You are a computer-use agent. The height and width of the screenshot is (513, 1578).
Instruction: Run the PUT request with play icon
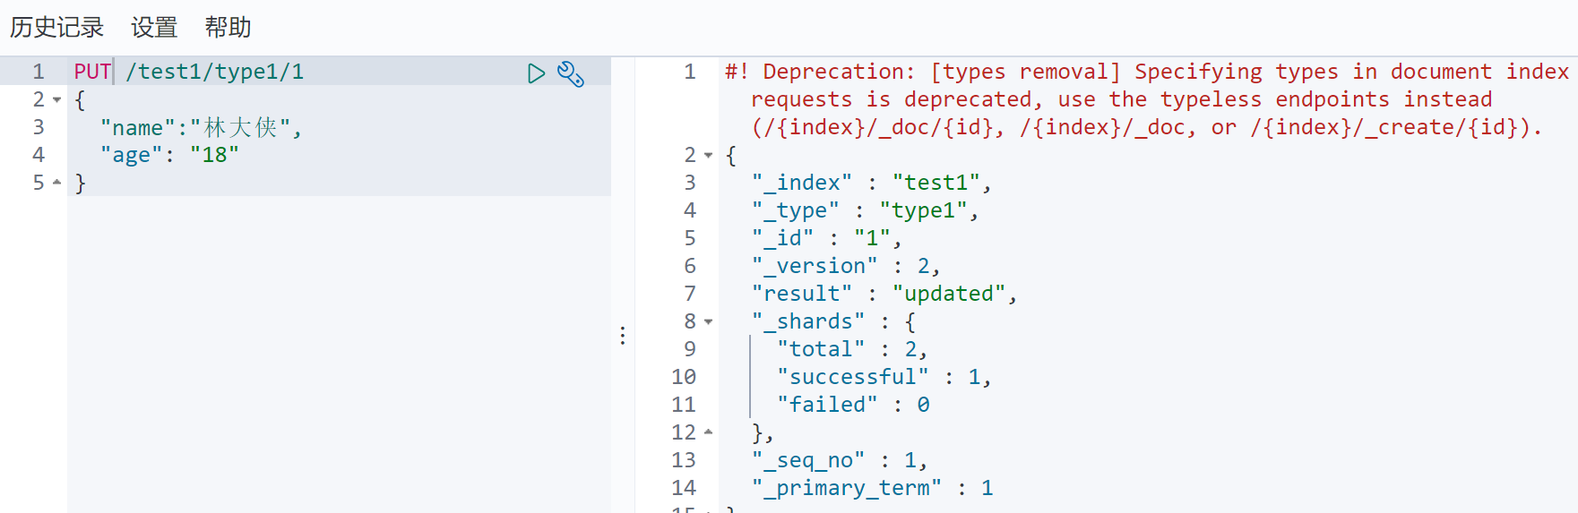point(536,73)
